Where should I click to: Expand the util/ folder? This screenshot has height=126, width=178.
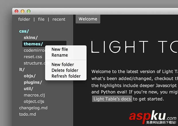pyautogui.click(x=28, y=89)
